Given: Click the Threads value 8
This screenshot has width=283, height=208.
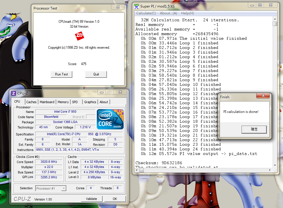Looking at the screenshot, I should (x=118, y=188).
